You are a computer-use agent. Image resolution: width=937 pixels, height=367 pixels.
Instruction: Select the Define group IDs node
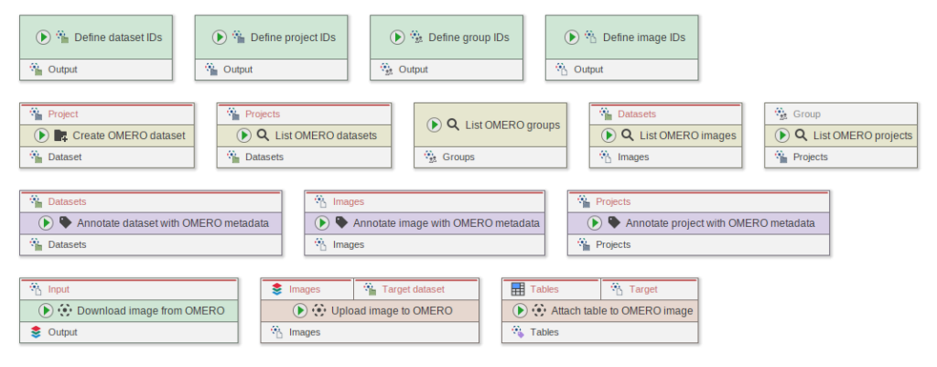click(447, 38)
